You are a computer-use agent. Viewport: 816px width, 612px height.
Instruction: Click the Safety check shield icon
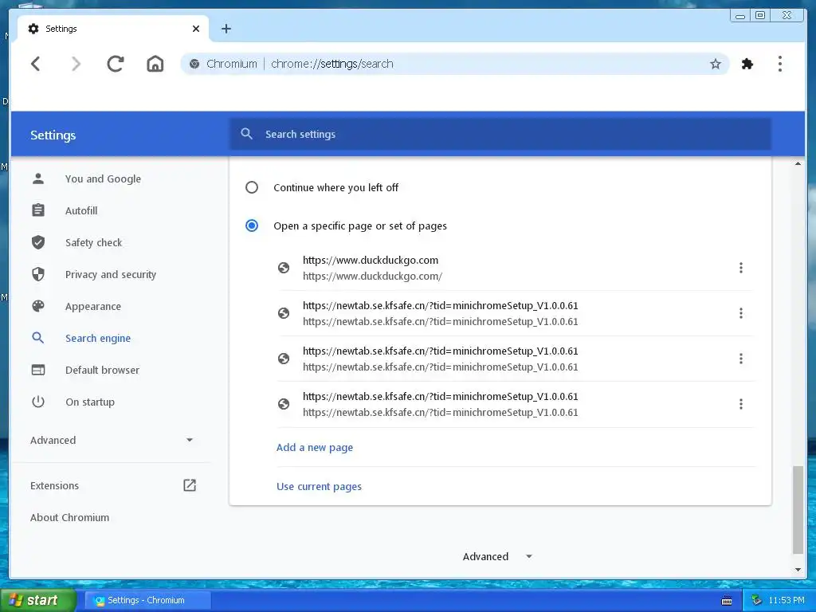pyautogui.click(x=38, y=242)
